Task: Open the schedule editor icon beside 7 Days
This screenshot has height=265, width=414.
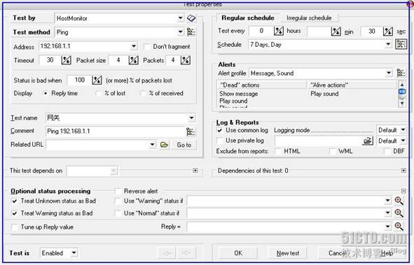Action: (401, 44)
